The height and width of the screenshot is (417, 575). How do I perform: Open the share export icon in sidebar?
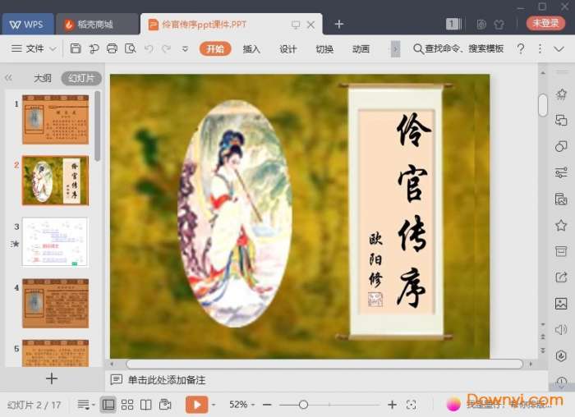[x=561, y=277]
